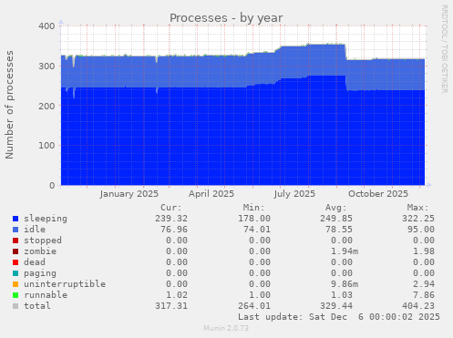Click the 200 y-axis tick label
Image resolution: width=453 pixels, height=338 pixels.
(x=46, y=106)
